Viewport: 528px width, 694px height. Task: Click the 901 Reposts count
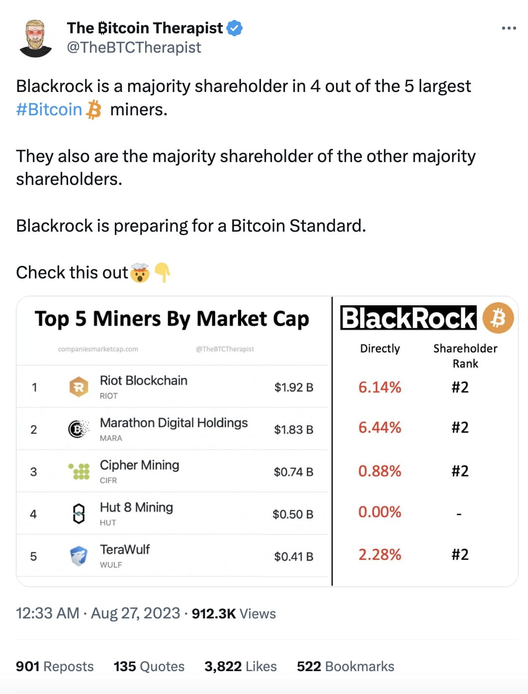click(x=54, y=666)
